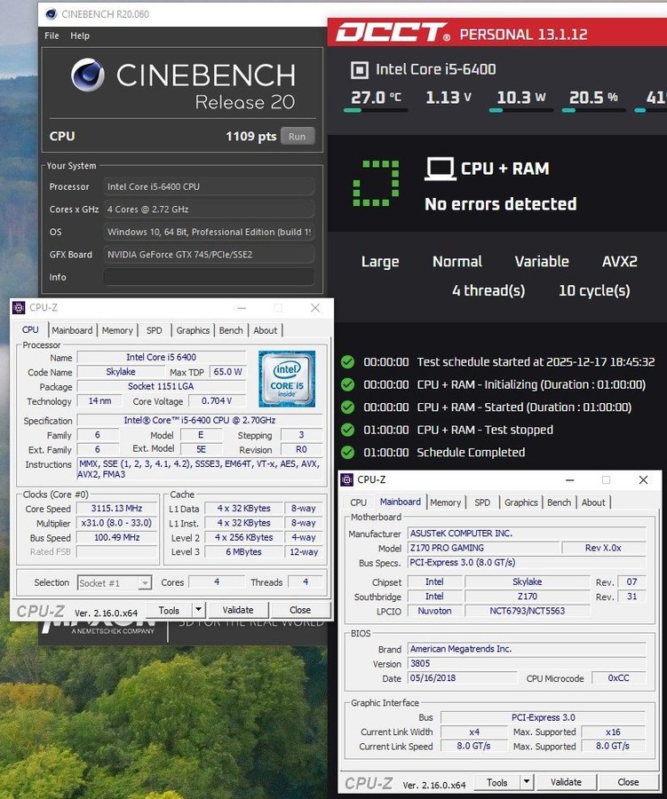Click green checkmark beside Test stopped entry

click(347, 430)
